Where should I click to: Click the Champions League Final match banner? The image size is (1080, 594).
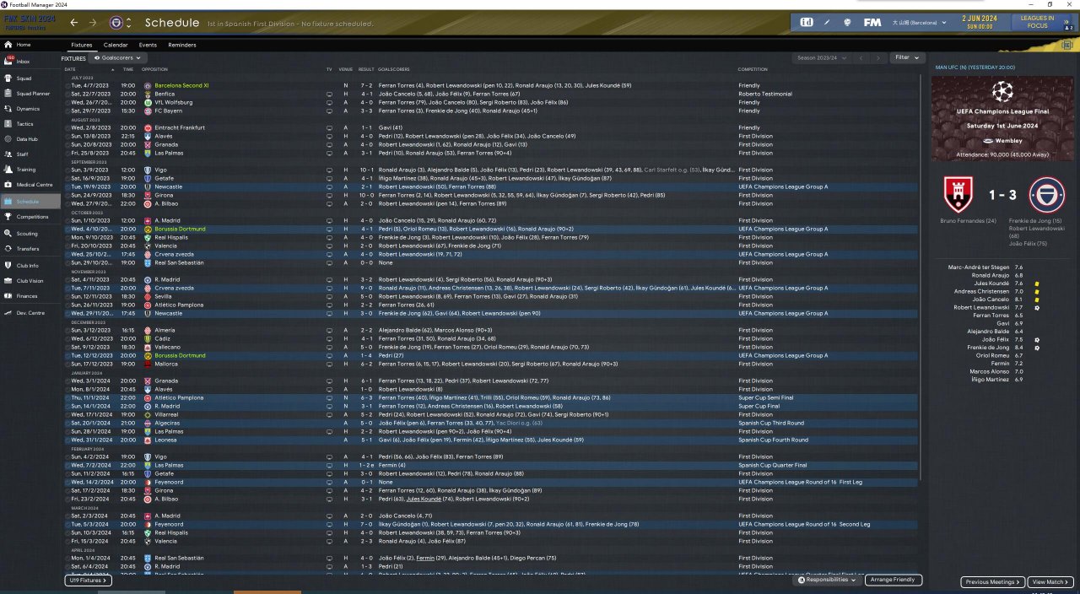tap(1002, 118)
